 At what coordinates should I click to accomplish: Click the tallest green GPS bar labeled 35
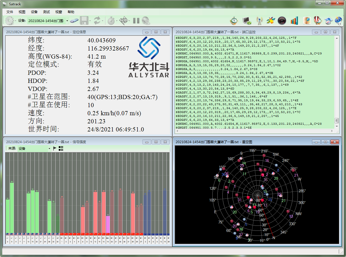point(12,208)
